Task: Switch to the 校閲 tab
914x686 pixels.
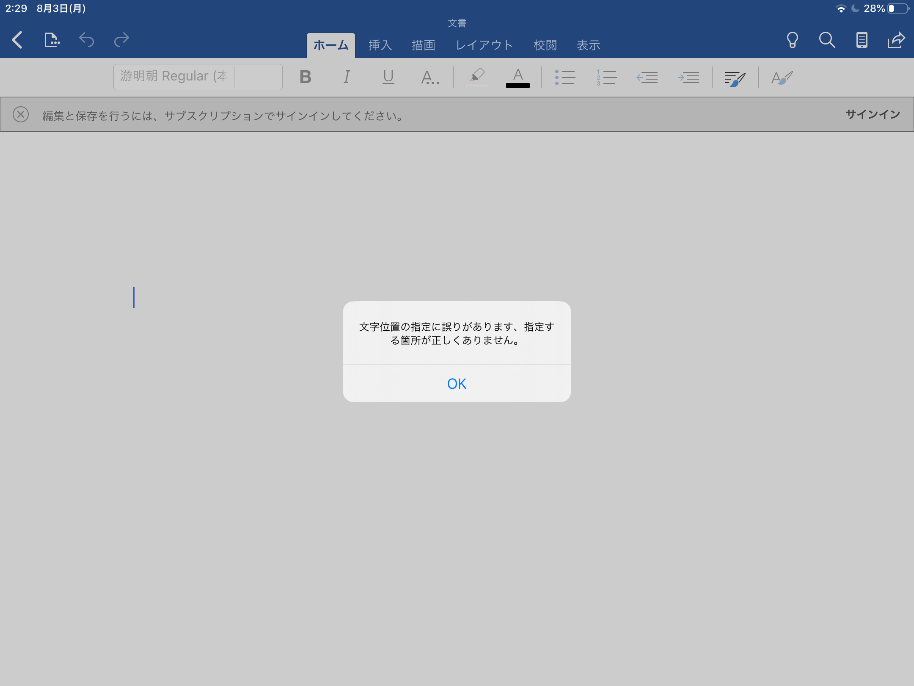Action: point(545,45)
